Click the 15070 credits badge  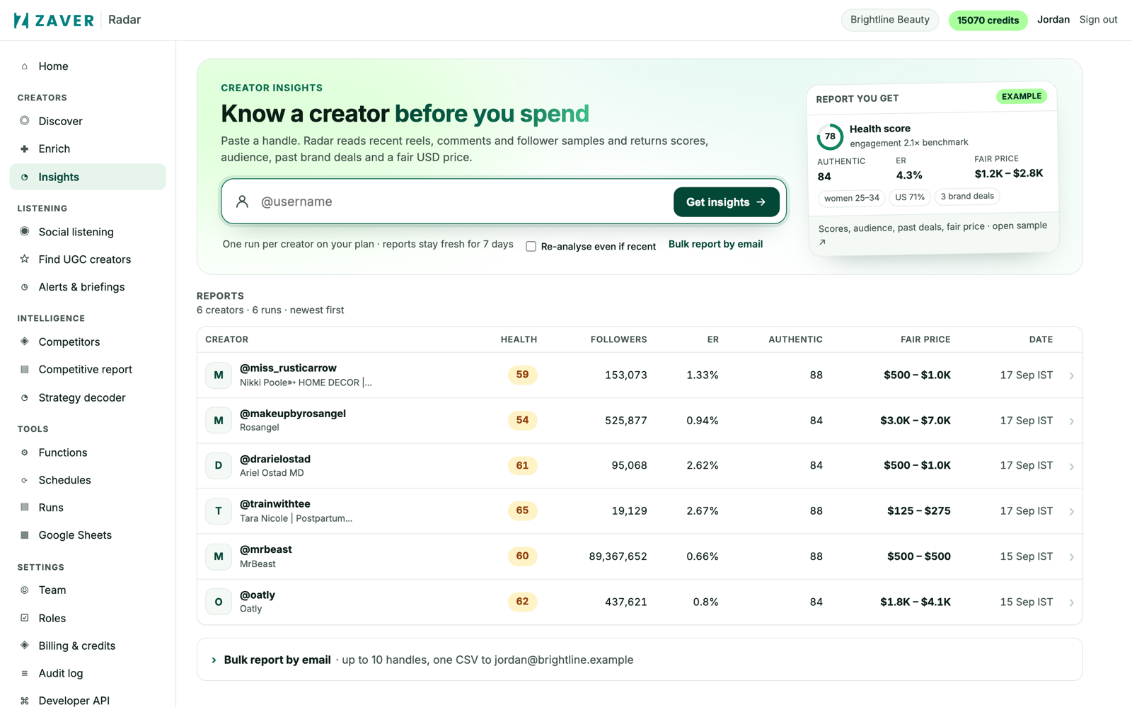(988, 21)
